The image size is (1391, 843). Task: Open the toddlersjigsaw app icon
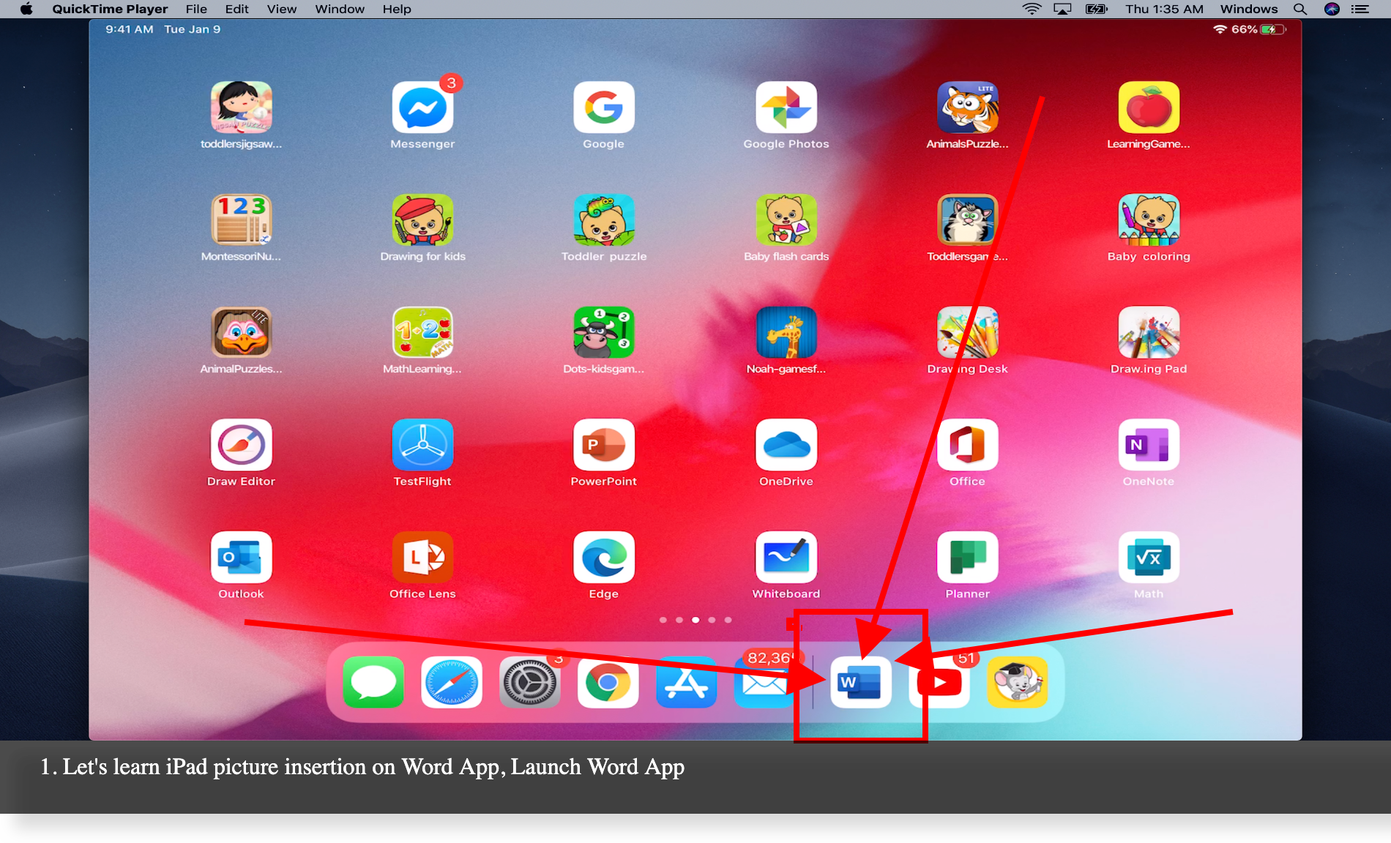241,107
